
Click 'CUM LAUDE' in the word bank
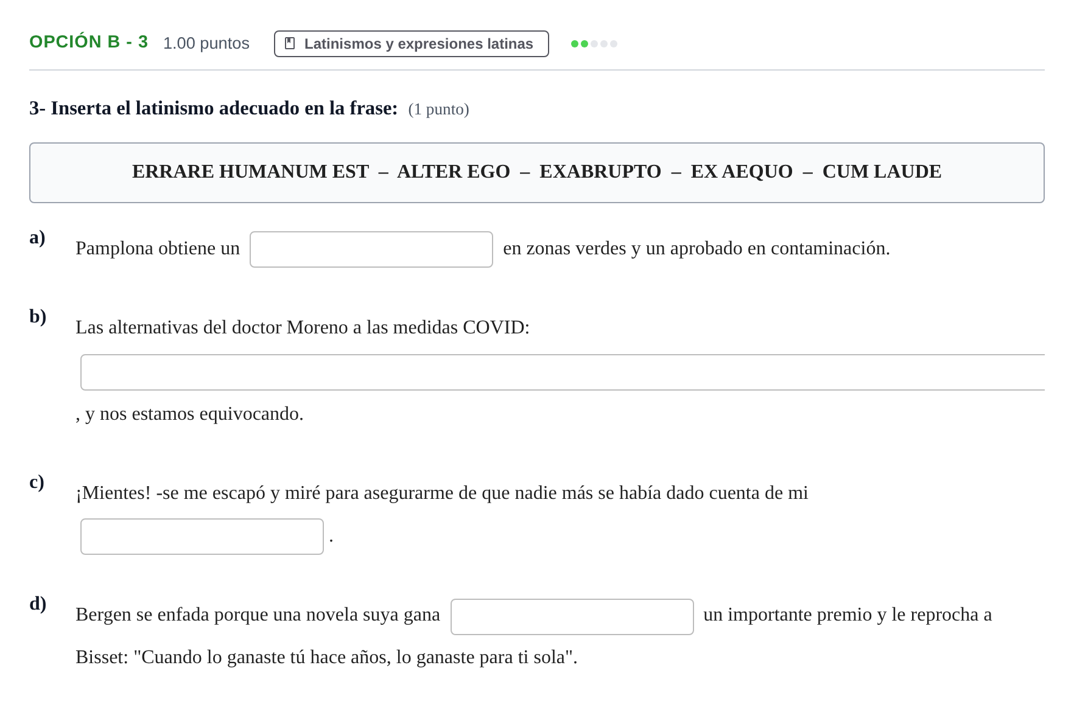click(x=882, y=172)
